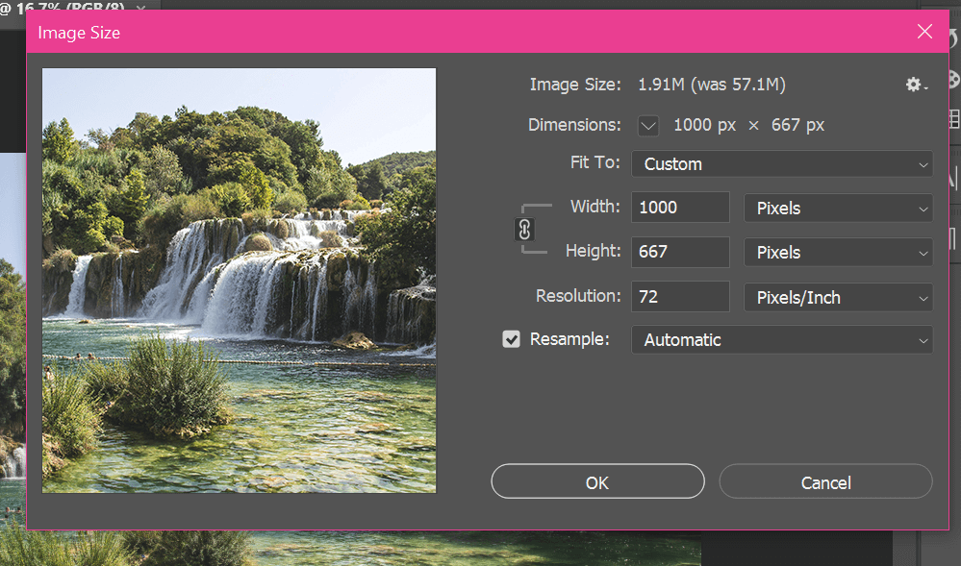
Task: Open the Image Size gear settings menu
Action: 916,86
